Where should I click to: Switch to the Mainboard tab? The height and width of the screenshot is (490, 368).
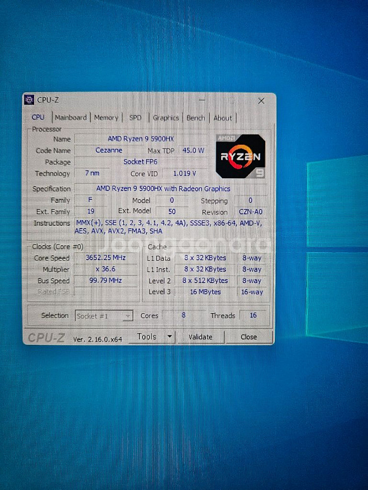point(71,118)
